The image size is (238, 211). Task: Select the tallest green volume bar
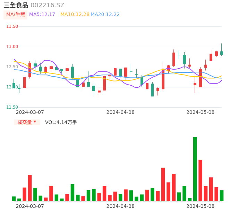(195, 169)
